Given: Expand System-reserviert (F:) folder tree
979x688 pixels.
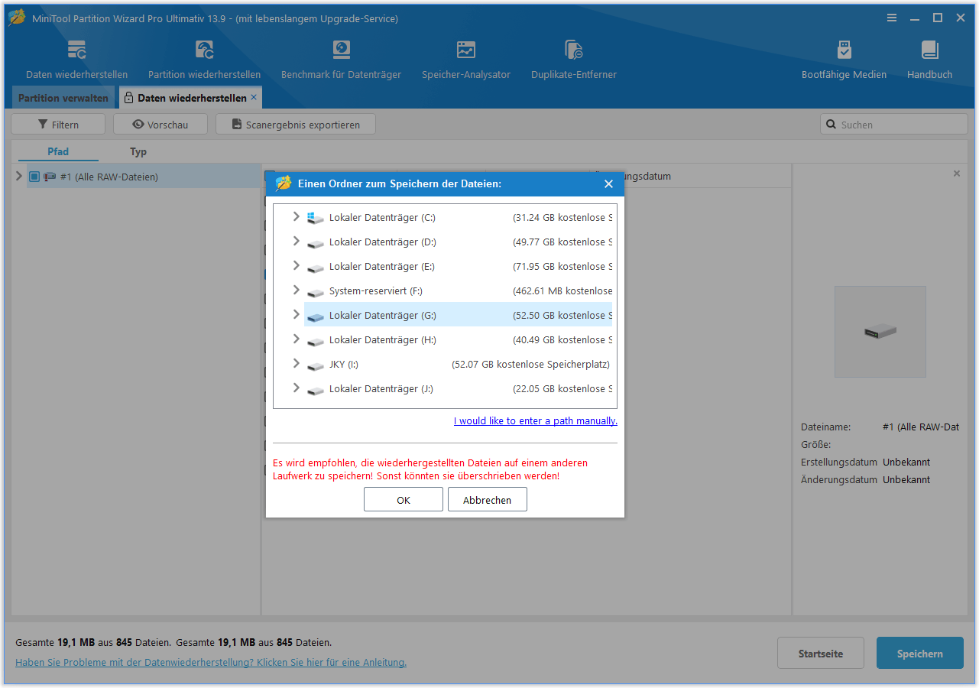Looking at the screenshot, I should pos(297,290).
